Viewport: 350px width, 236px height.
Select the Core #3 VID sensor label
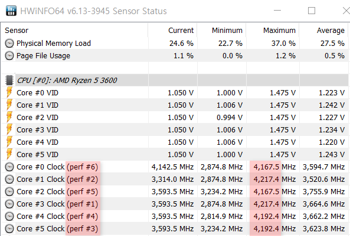click(x=38, y=130)
